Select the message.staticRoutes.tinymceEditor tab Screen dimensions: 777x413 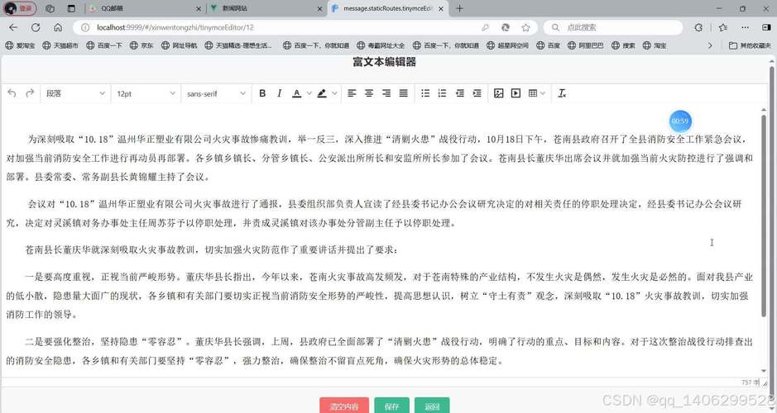pyautogui.click(x=387, y=9)
